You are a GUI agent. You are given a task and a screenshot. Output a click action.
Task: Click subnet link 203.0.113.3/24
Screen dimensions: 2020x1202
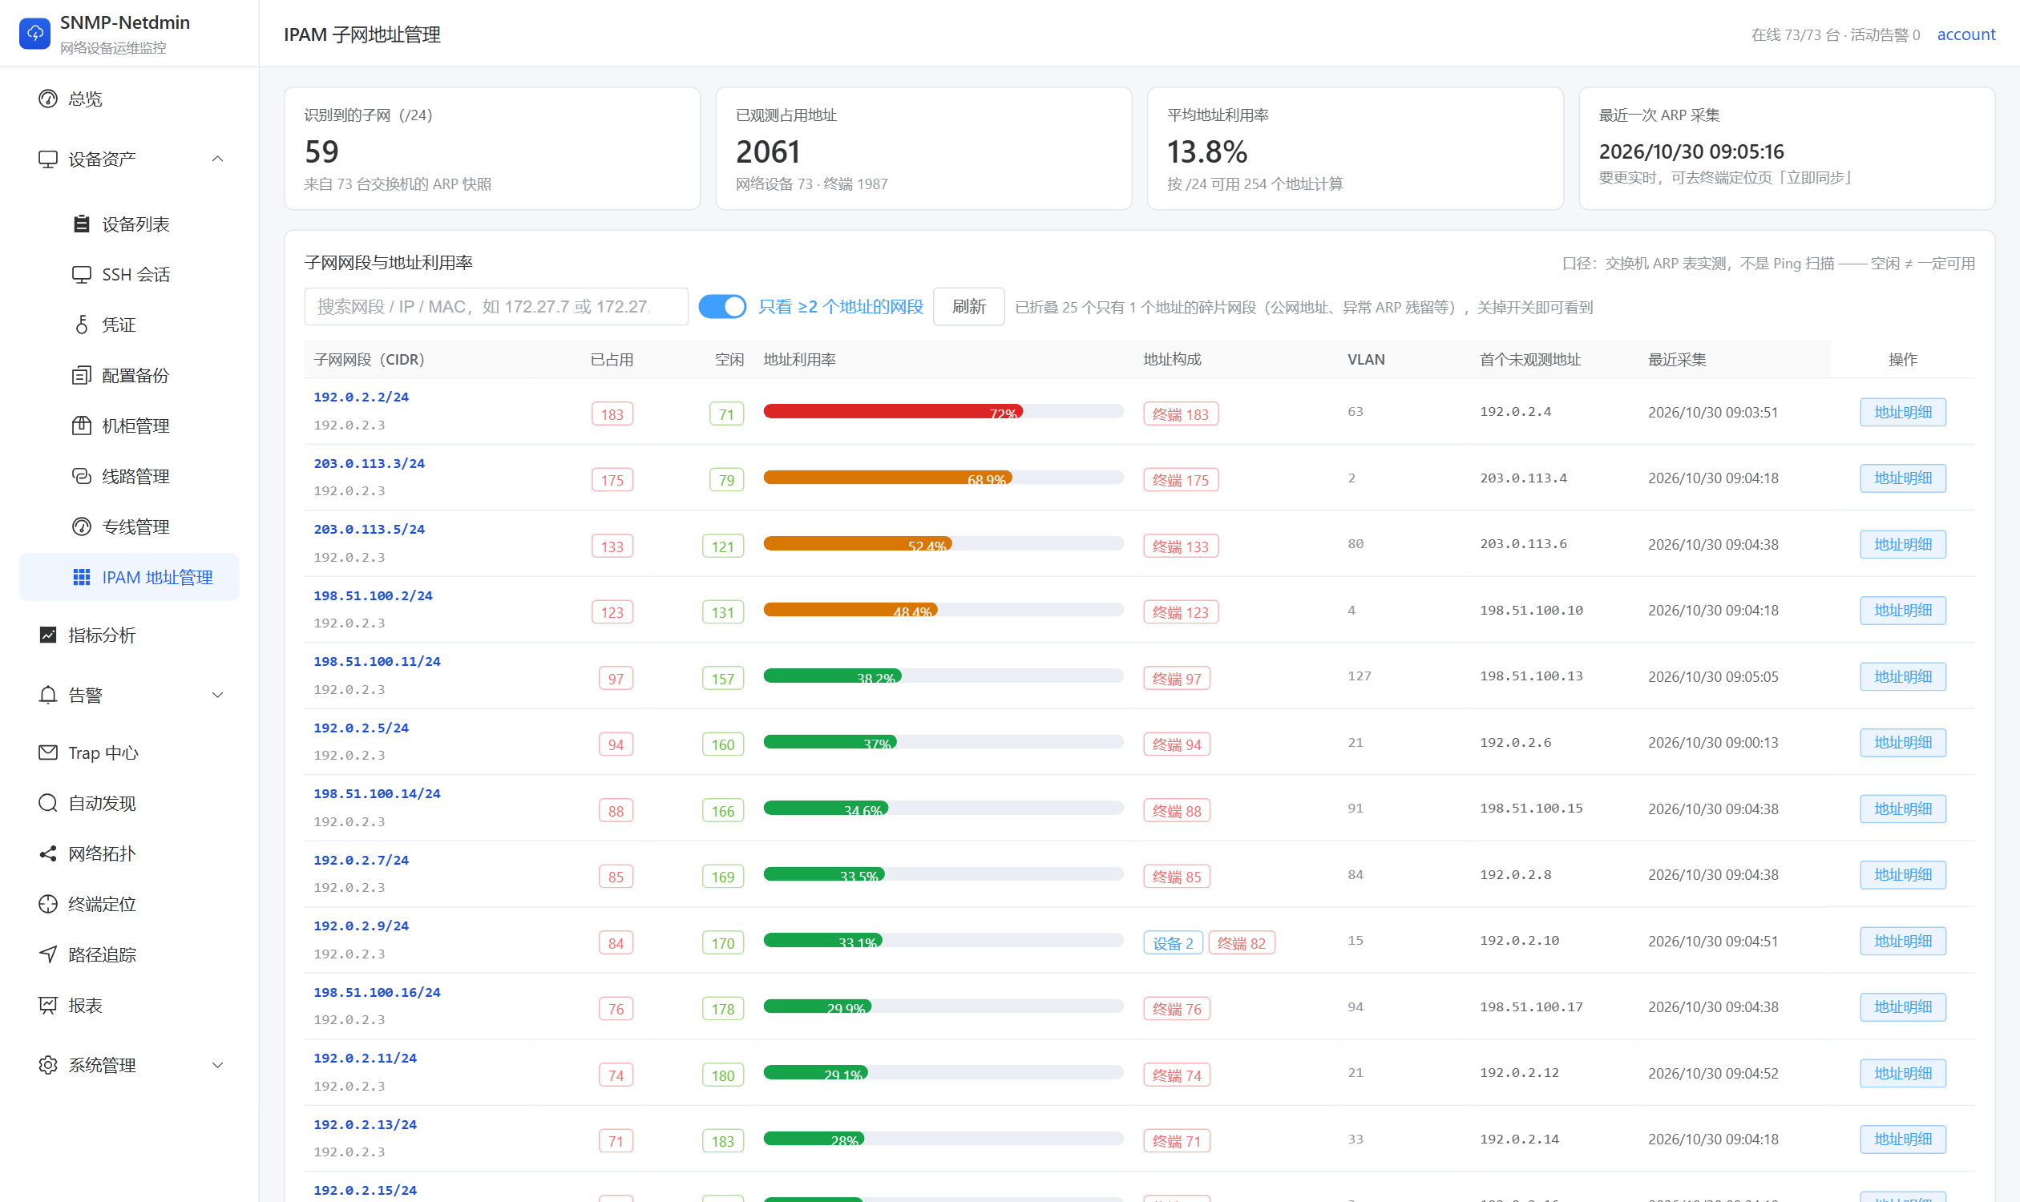tap(369, 463)
